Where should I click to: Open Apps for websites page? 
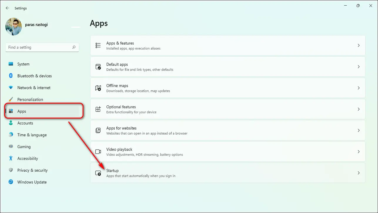coord(228,130)
